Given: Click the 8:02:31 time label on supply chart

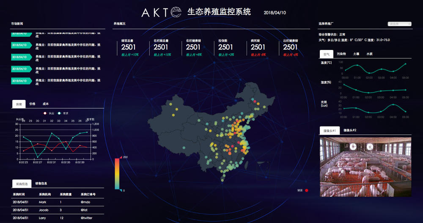Looking at the screenshot, I should (x=52, y=162).
